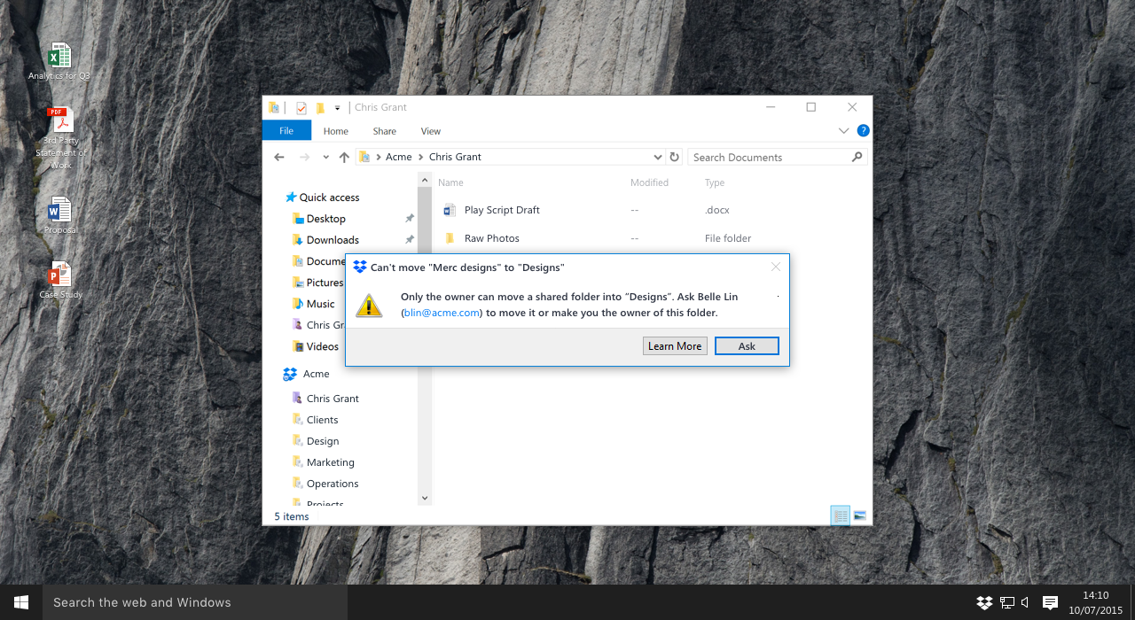Click the warning triangle in the dialog

[x=369, y=305]
